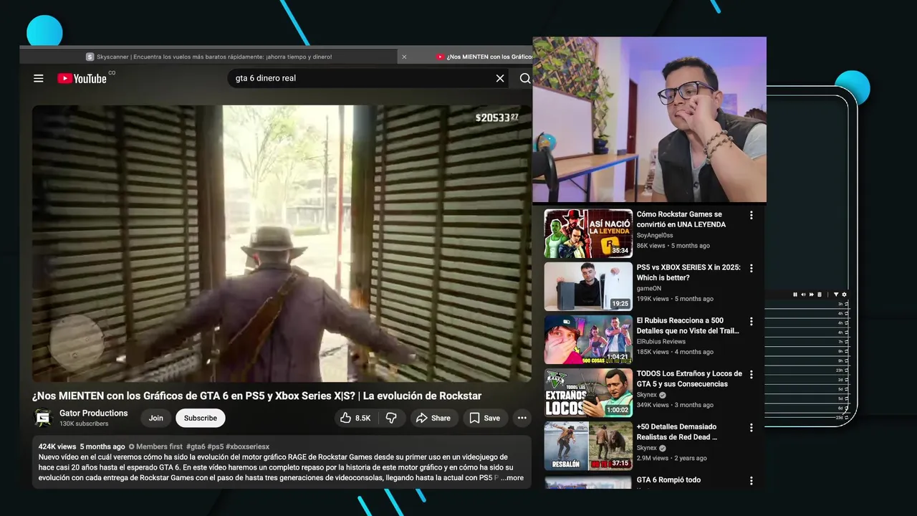Image resolution: width=917 pixels, height=516 pixels.
Task: Open the 'Extraños Locos' GTA 5 thumbnail
Action: [x=588, y=393]
